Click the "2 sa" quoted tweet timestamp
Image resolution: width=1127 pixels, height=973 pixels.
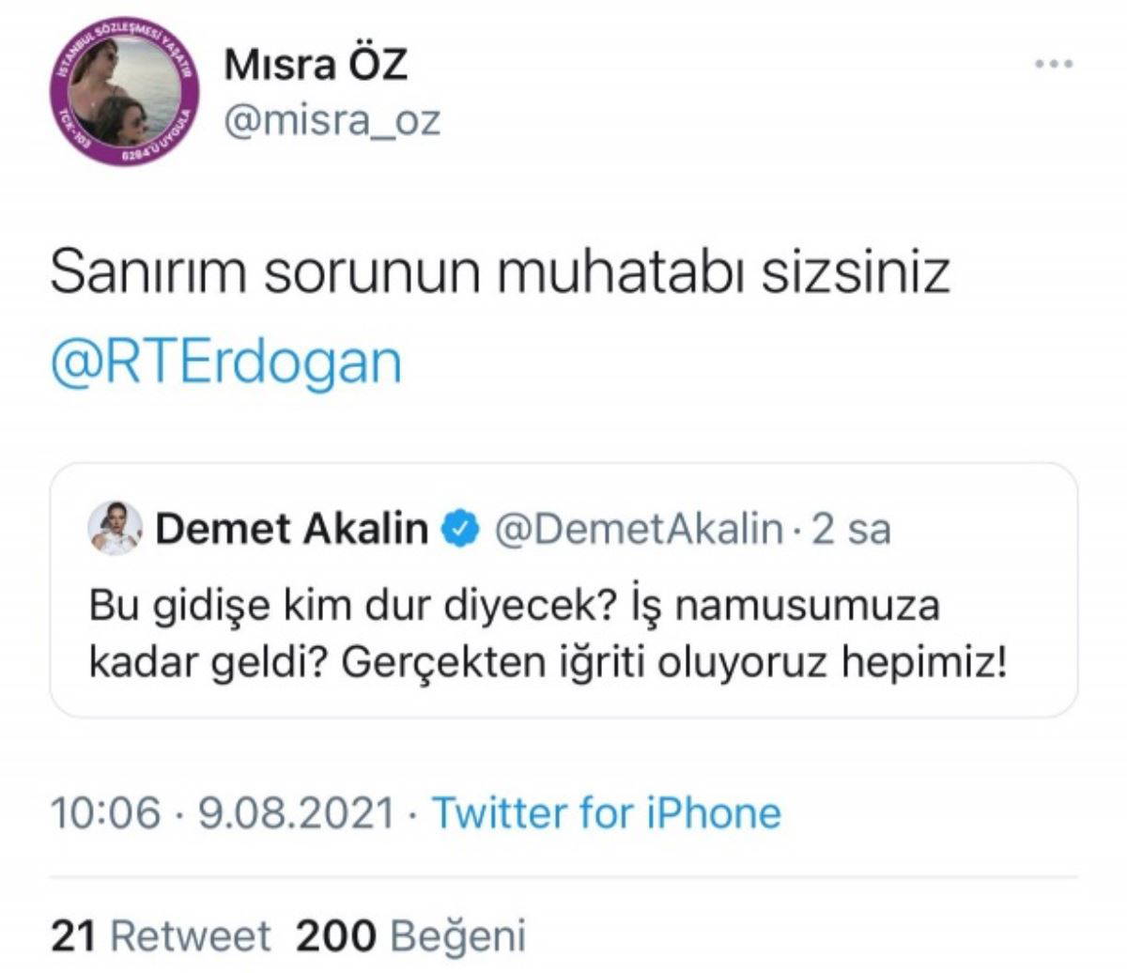[x=851, y=530]
